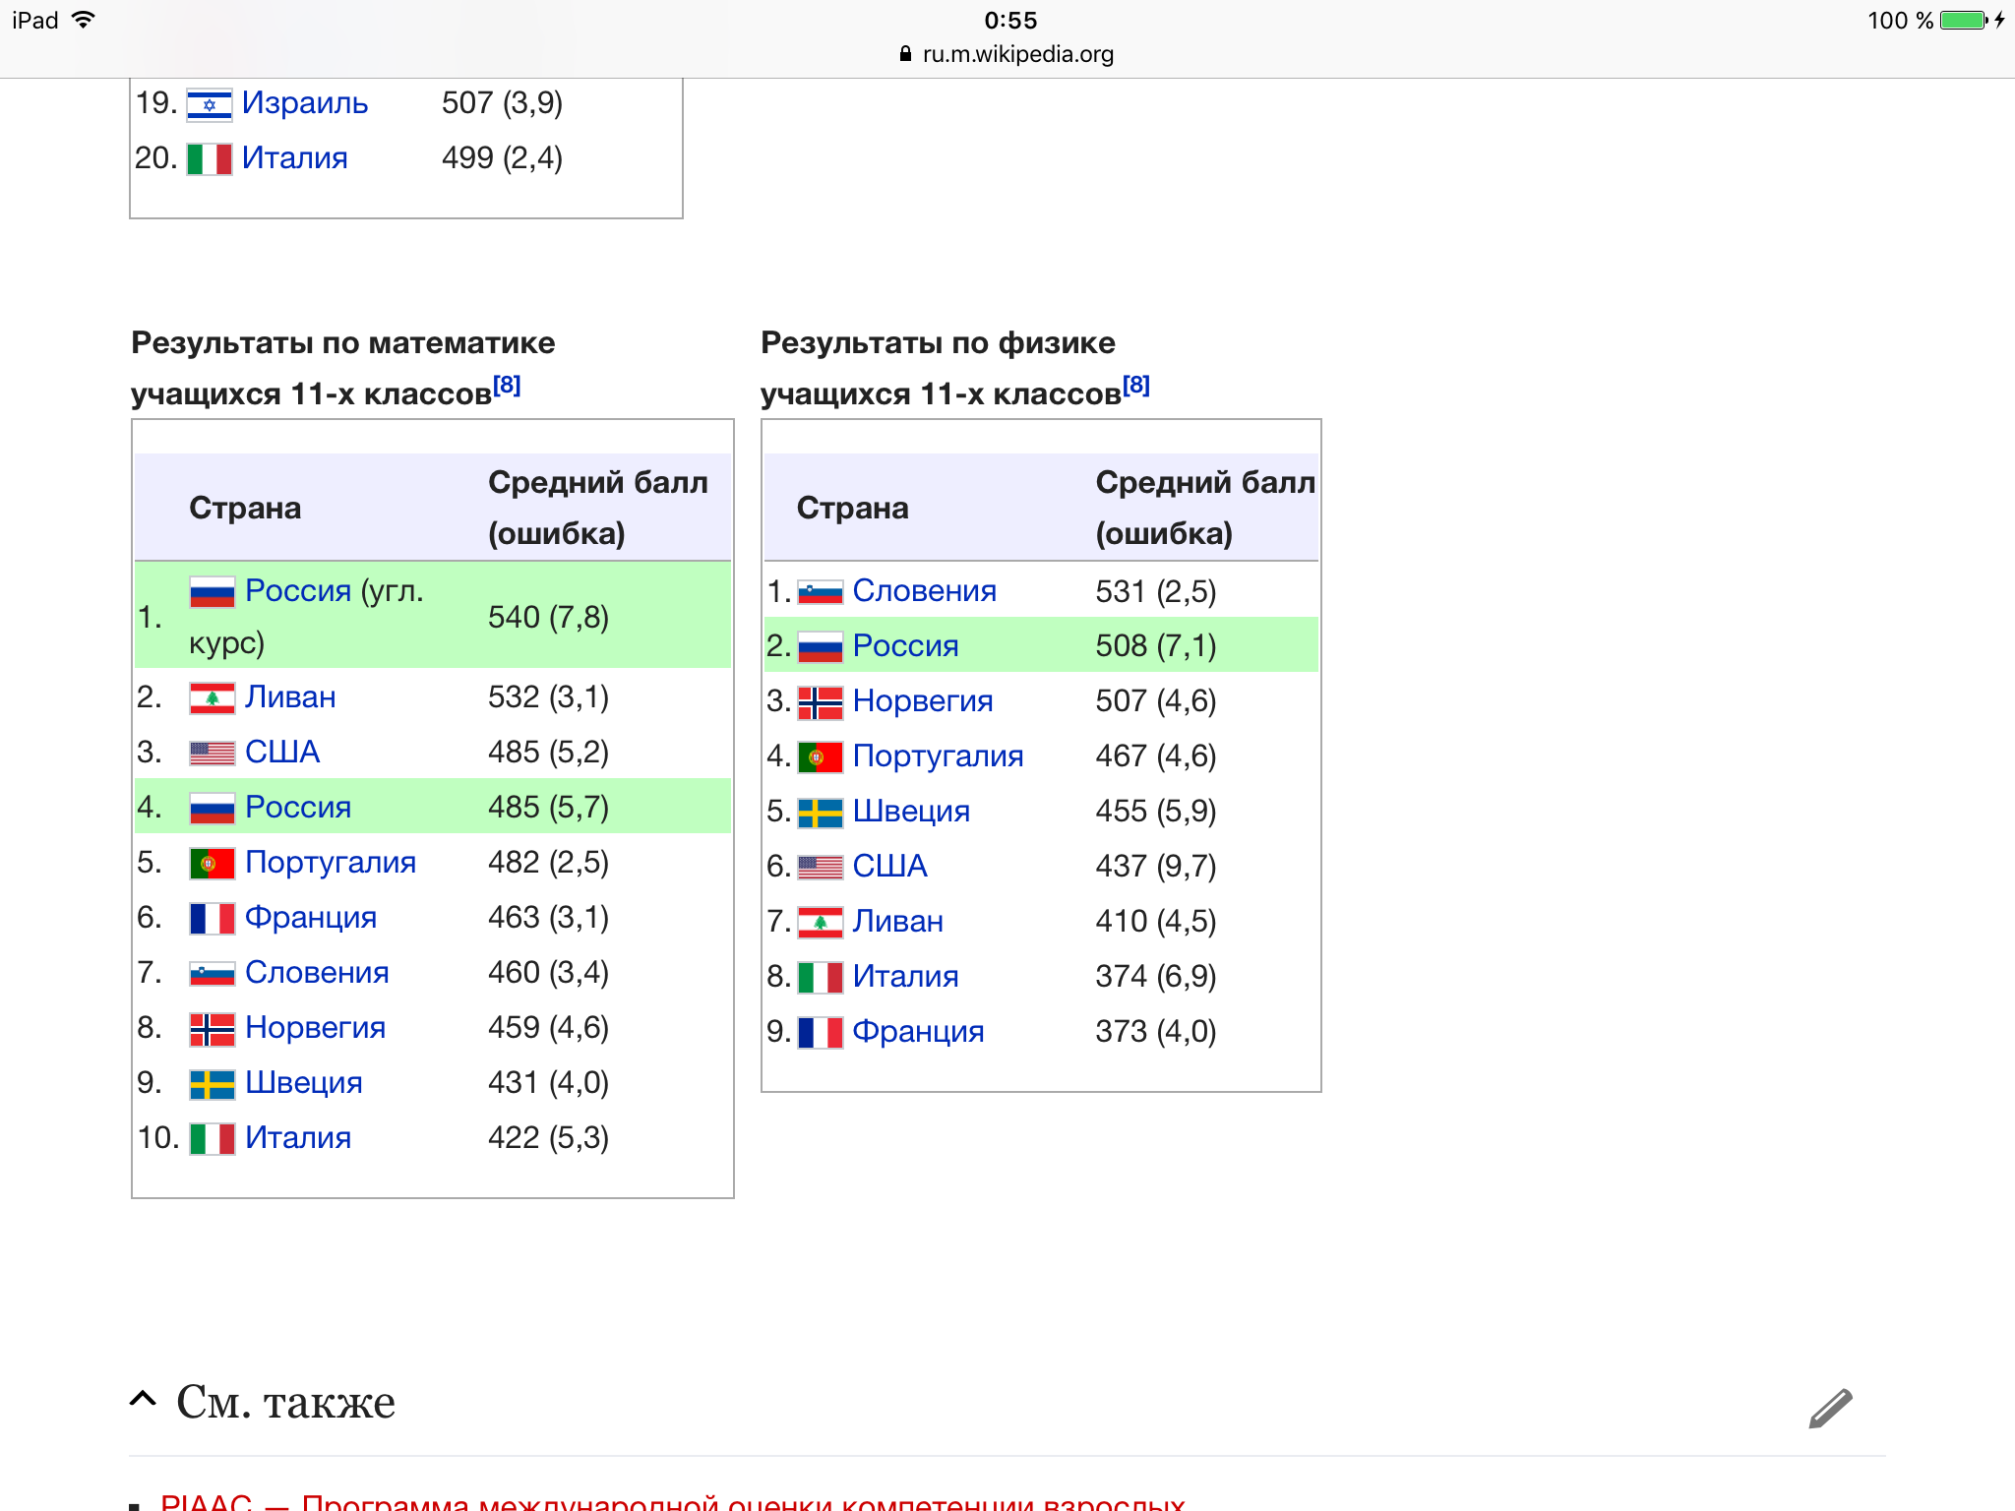Open the Словения link in the math table
The height and width of the screenshot is (1511, 2015).
(317, 972)
